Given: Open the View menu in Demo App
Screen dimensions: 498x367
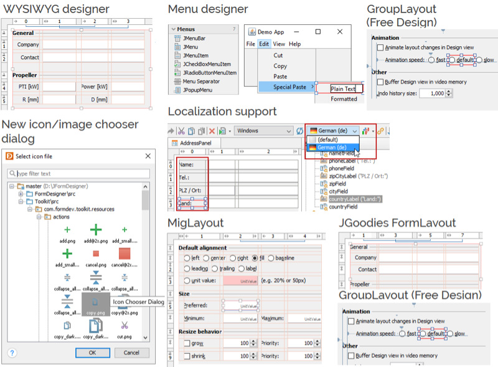Looking at the screenshot, I should coord(279,44).
